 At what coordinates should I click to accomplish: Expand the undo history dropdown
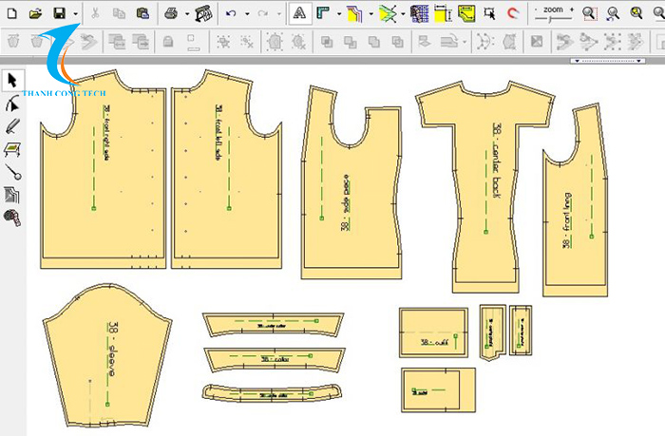click(x=247, y=14)
